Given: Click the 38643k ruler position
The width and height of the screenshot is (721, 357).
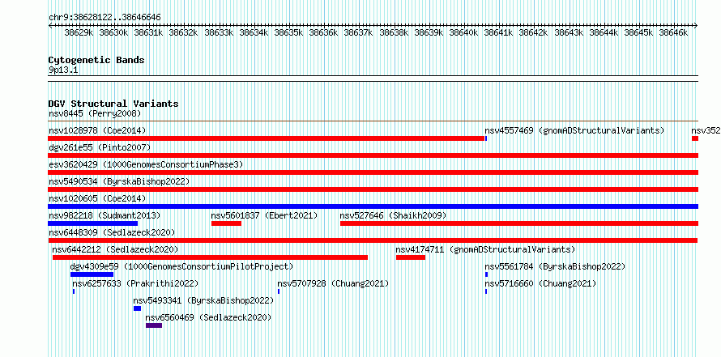Looking at the screenshot, I should pyautogui.click(x=569, y=32).
